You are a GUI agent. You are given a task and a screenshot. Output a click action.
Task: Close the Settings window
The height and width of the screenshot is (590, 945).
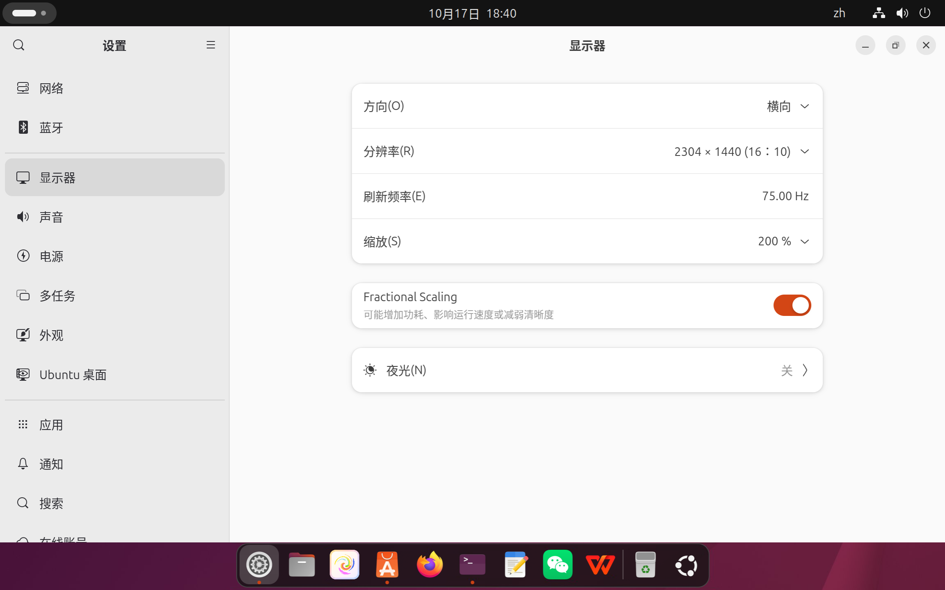pyautogui.click(x=926, y=45)
